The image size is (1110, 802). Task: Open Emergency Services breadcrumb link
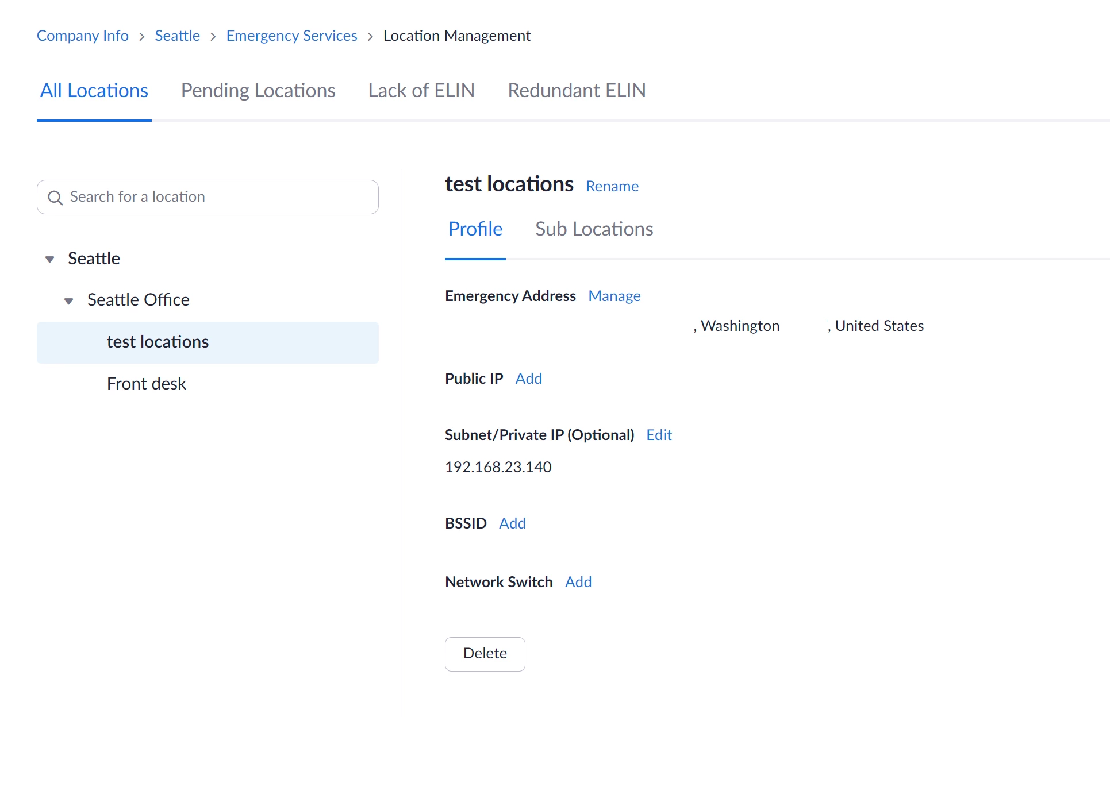pyautogui.click(x=291, y=36)
